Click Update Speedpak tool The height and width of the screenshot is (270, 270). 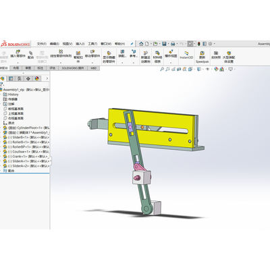202,57
